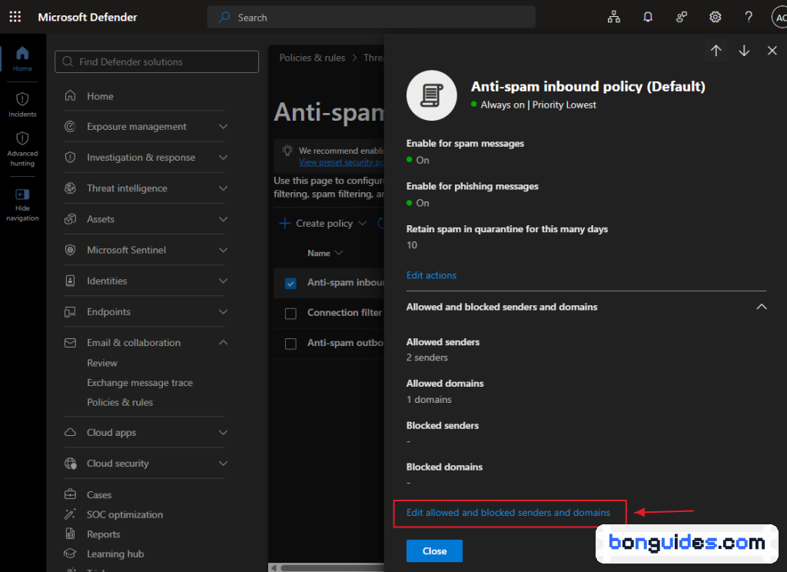Open SOC optimization navigation item
Image resolution: width=787 pixels, height=572 pixels.
pyautogui.click(x=125, y=514)
